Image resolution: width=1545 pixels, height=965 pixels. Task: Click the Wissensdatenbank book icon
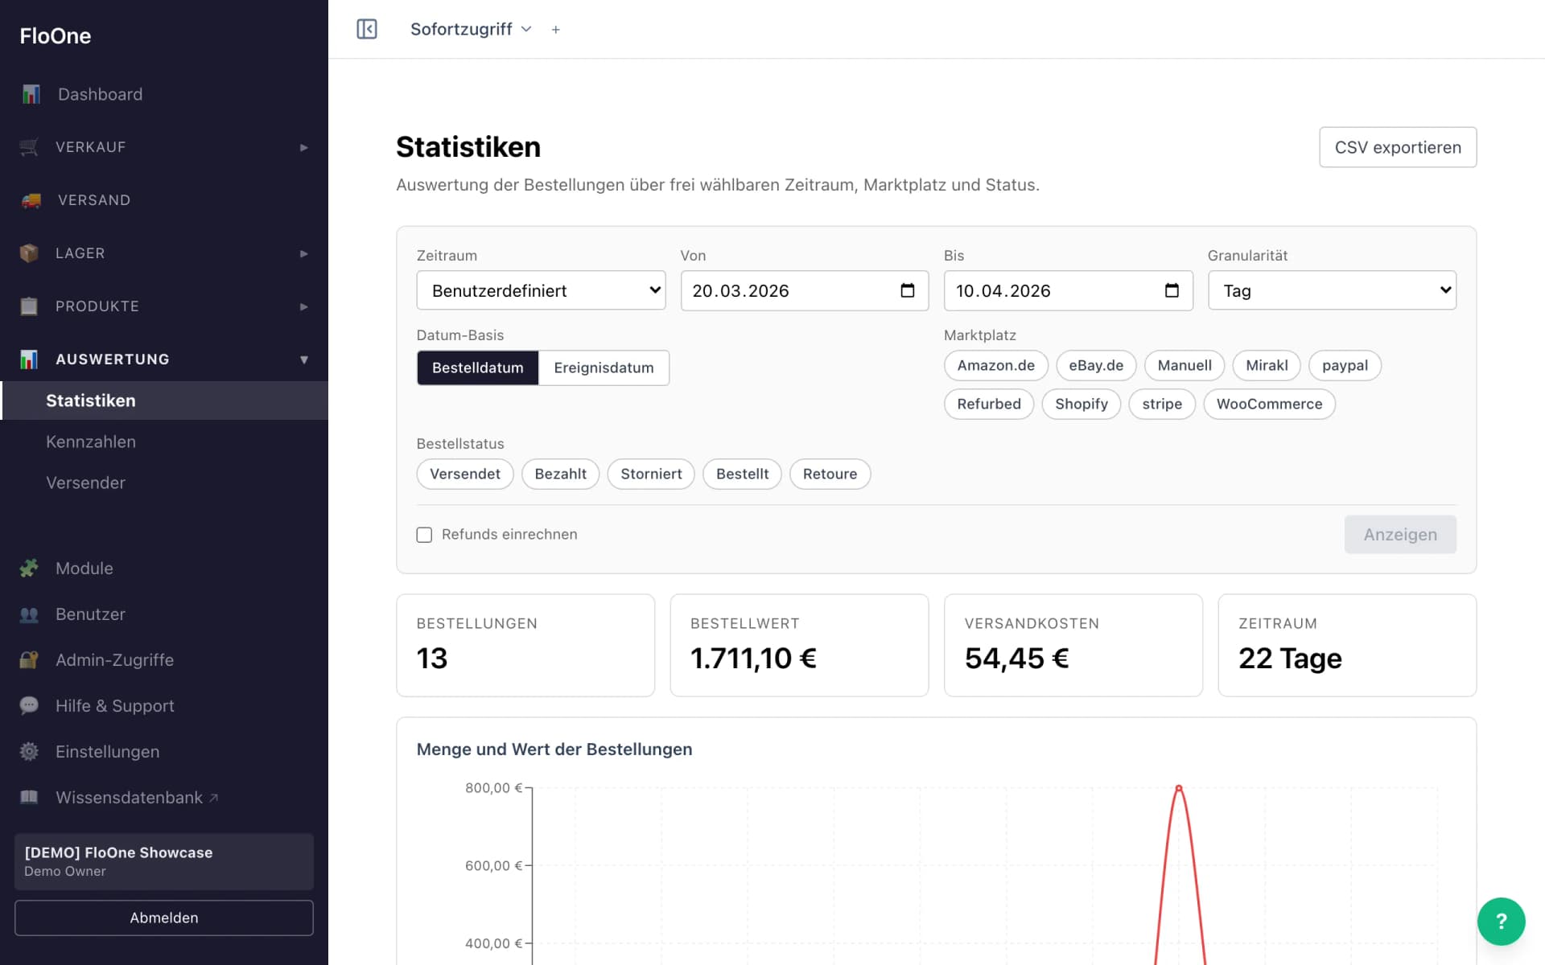(x=29, y=798)
